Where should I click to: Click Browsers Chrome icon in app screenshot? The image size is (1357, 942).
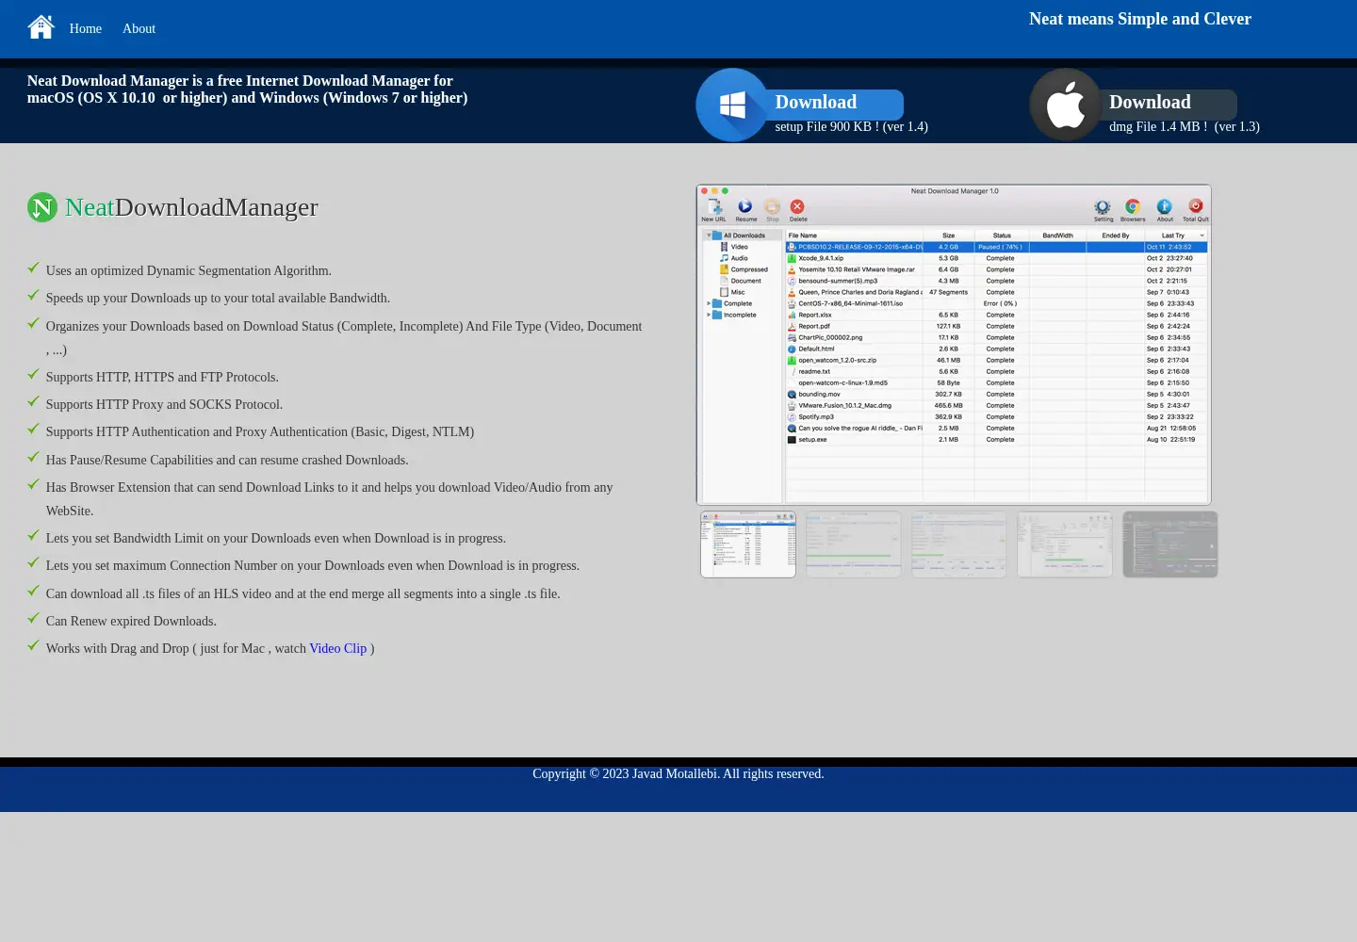(x=1133, y=209)
